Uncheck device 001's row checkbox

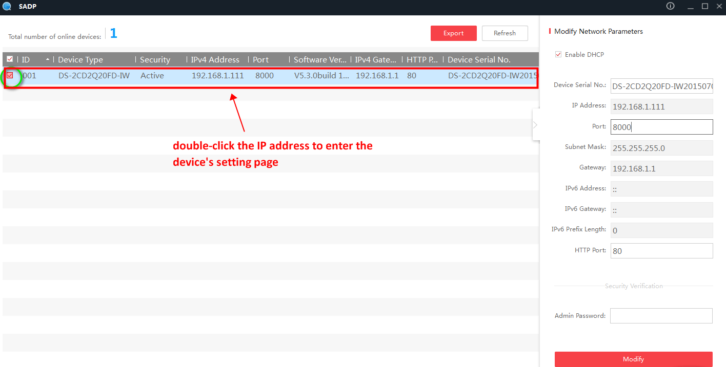tap(10, 75)
